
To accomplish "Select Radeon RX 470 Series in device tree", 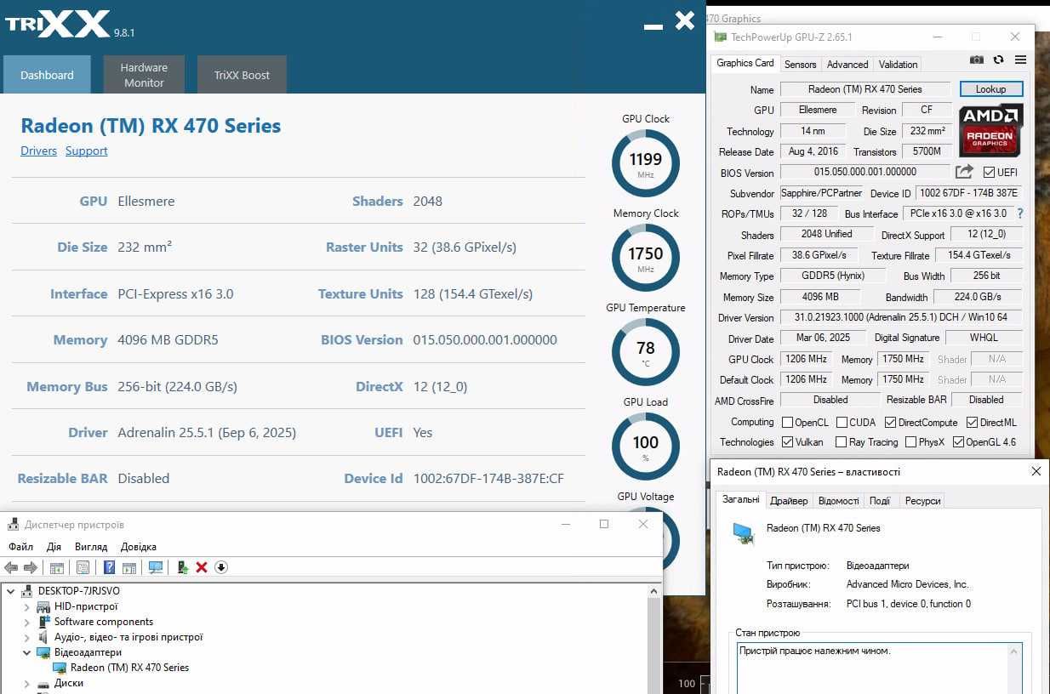I will (129, 668).
